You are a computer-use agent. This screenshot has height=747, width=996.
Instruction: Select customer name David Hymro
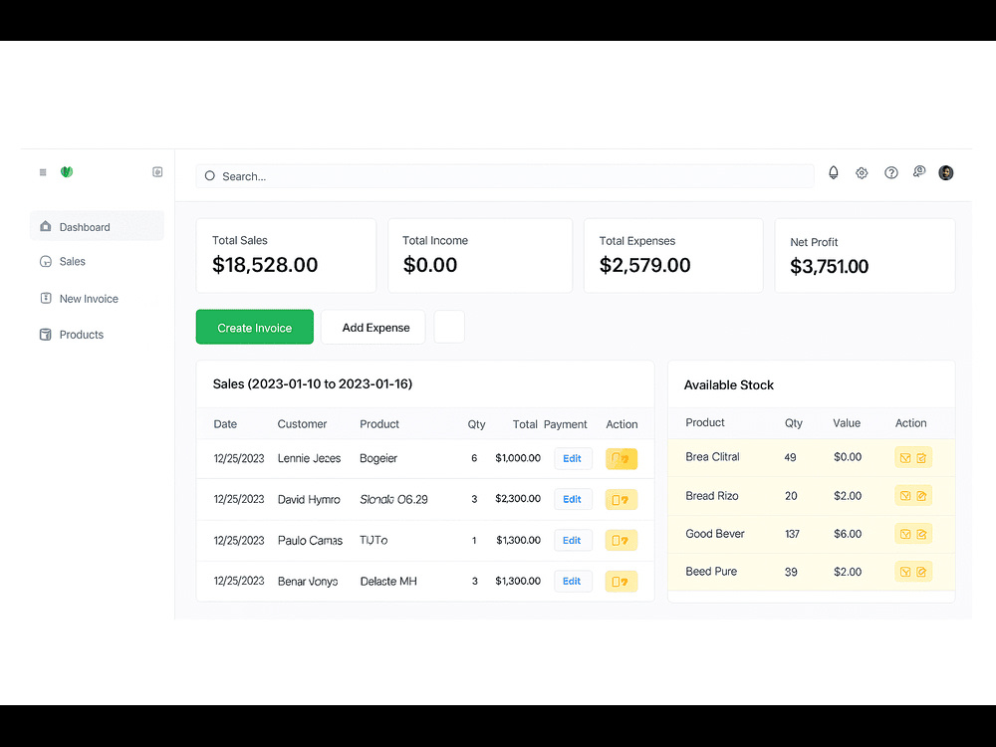309,499
